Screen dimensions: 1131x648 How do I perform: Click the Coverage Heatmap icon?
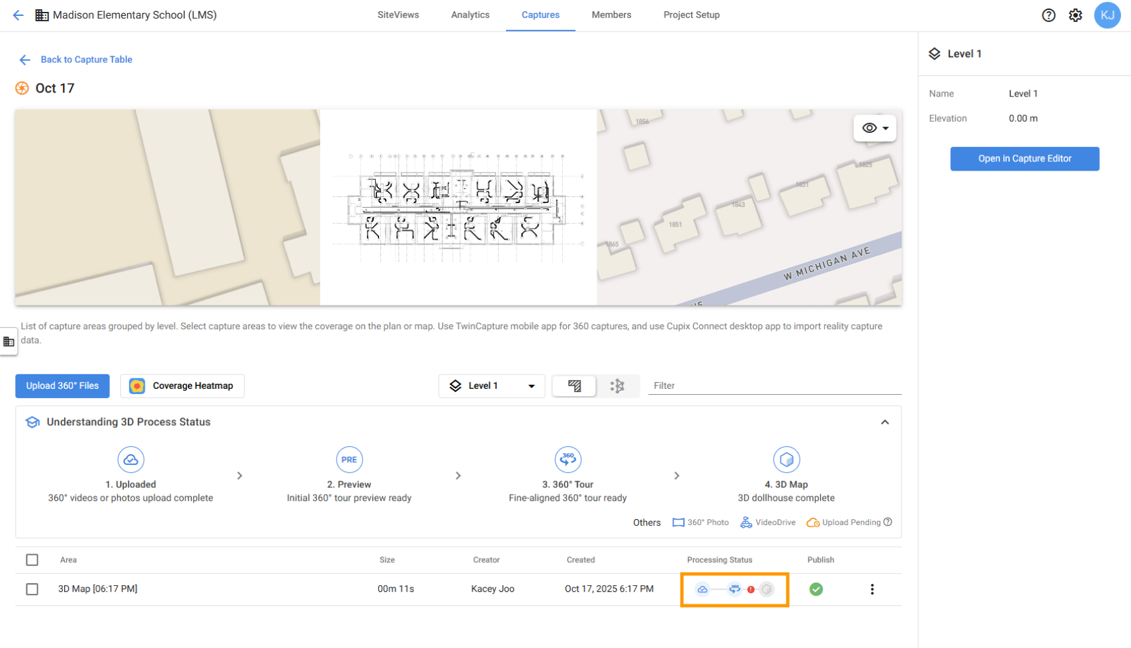[x=137, y=386]
